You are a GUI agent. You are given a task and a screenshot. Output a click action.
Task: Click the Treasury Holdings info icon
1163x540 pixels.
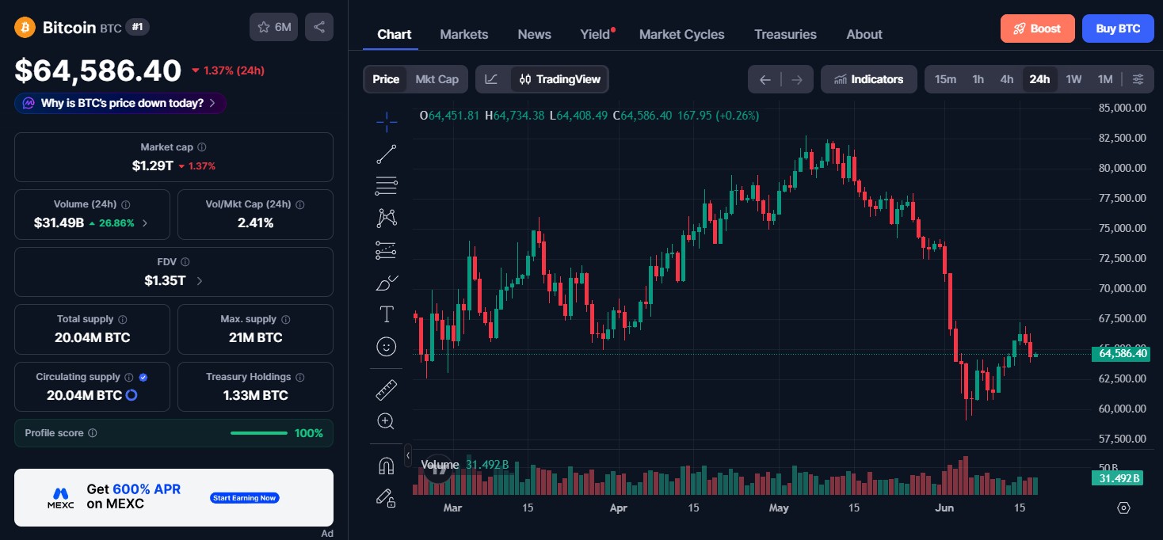[299, 377]
